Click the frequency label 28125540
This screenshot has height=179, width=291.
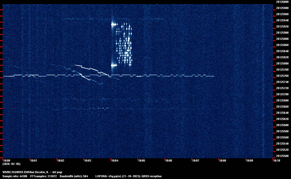pos(282,144)
